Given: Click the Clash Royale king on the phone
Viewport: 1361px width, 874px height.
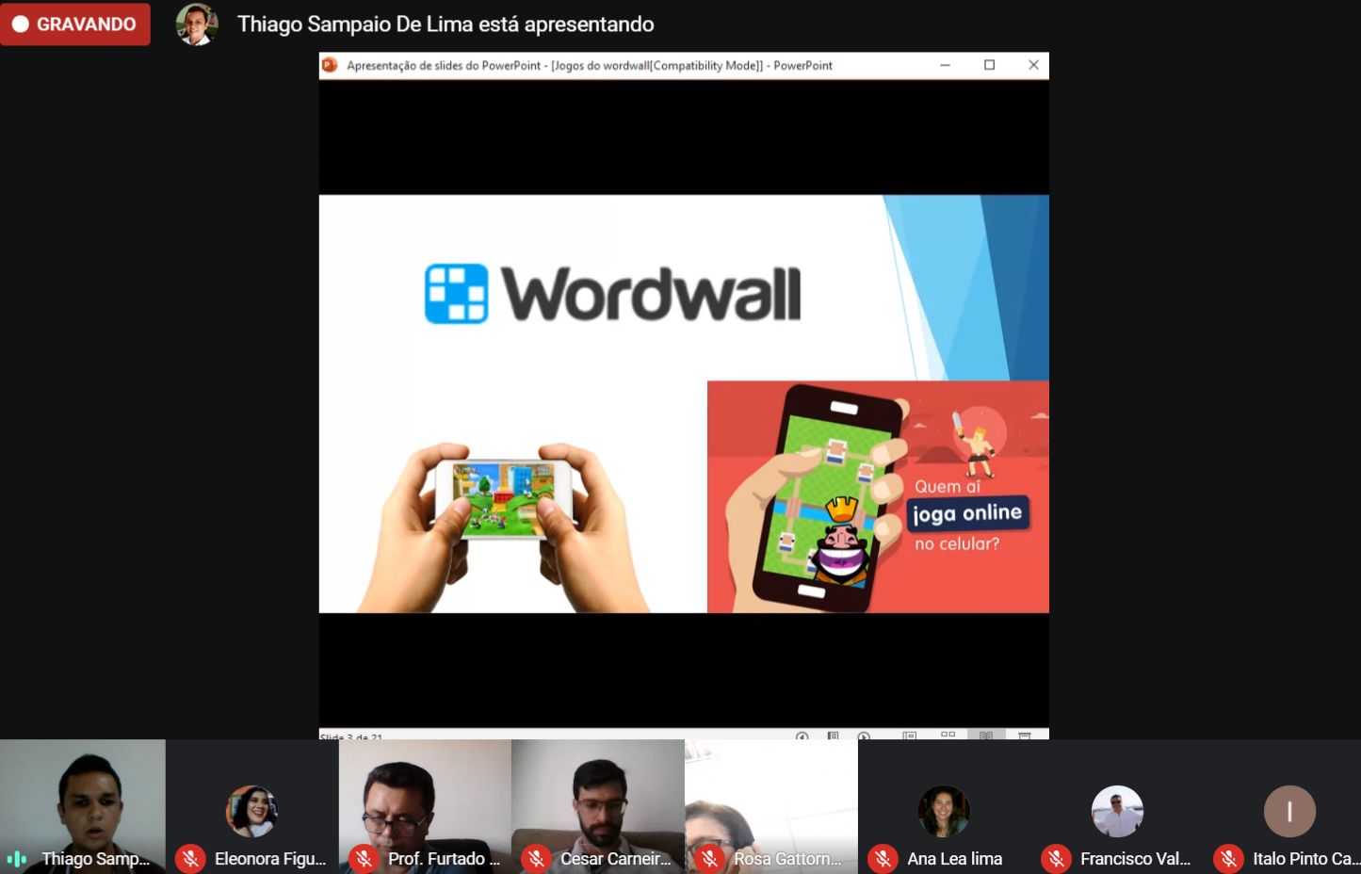Looking at the screenshot, I should pos(840,543).
